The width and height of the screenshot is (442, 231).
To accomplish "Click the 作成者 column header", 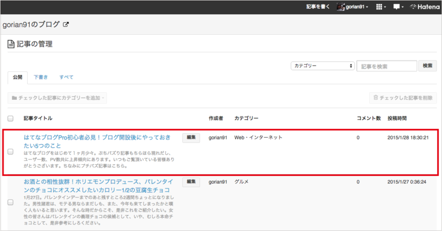I will 215,119.
